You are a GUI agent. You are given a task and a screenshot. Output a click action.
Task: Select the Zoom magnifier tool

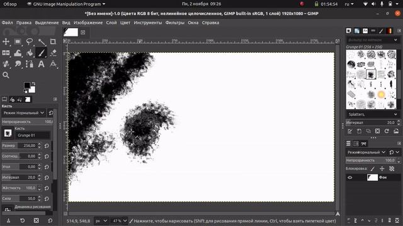tap(6, 75)
